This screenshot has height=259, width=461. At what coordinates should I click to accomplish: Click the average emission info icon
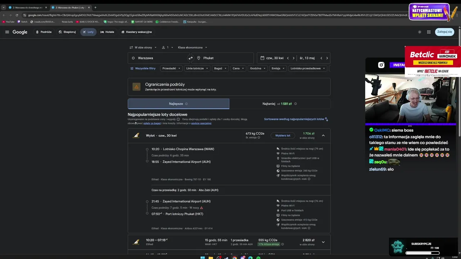tap(259, 137)
